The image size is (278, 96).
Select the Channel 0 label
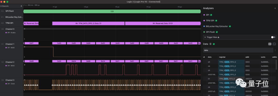(10, 29)
